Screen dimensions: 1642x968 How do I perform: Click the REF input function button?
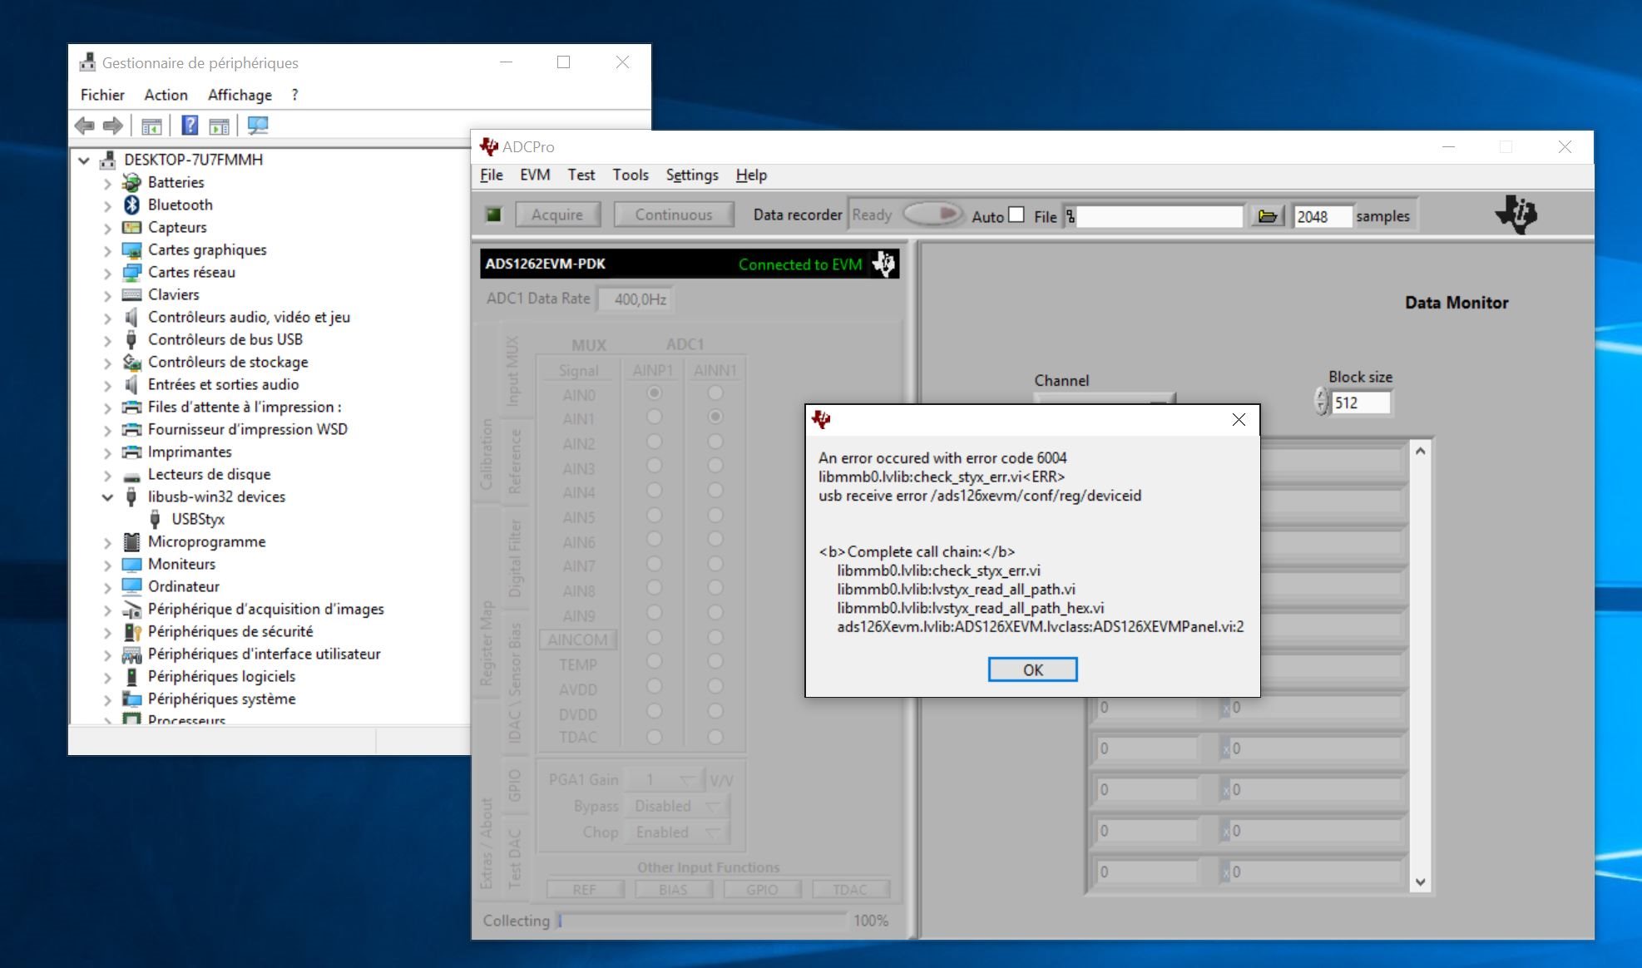585,889
